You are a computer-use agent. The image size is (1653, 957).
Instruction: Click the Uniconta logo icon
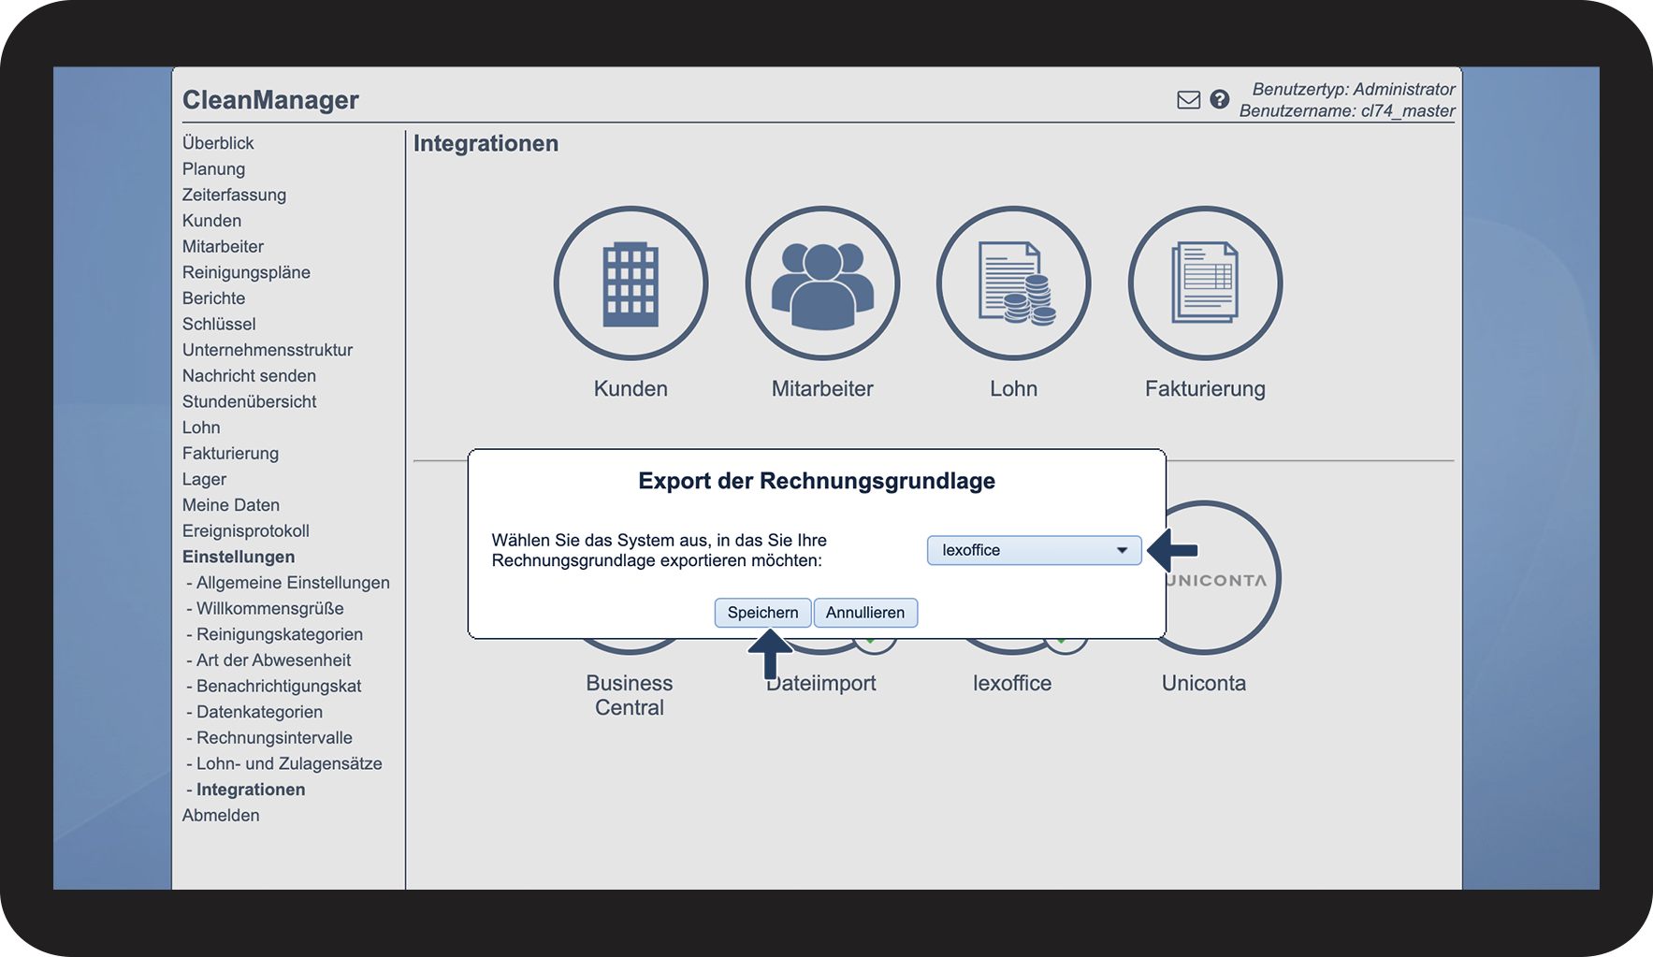pyautogui.click(x=1223, y=578)
